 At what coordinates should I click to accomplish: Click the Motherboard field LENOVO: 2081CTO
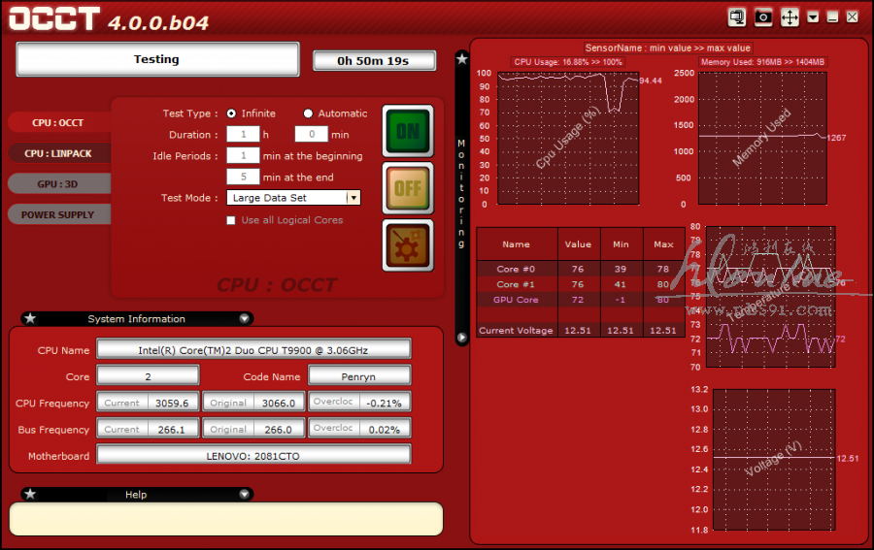[253, 455]
